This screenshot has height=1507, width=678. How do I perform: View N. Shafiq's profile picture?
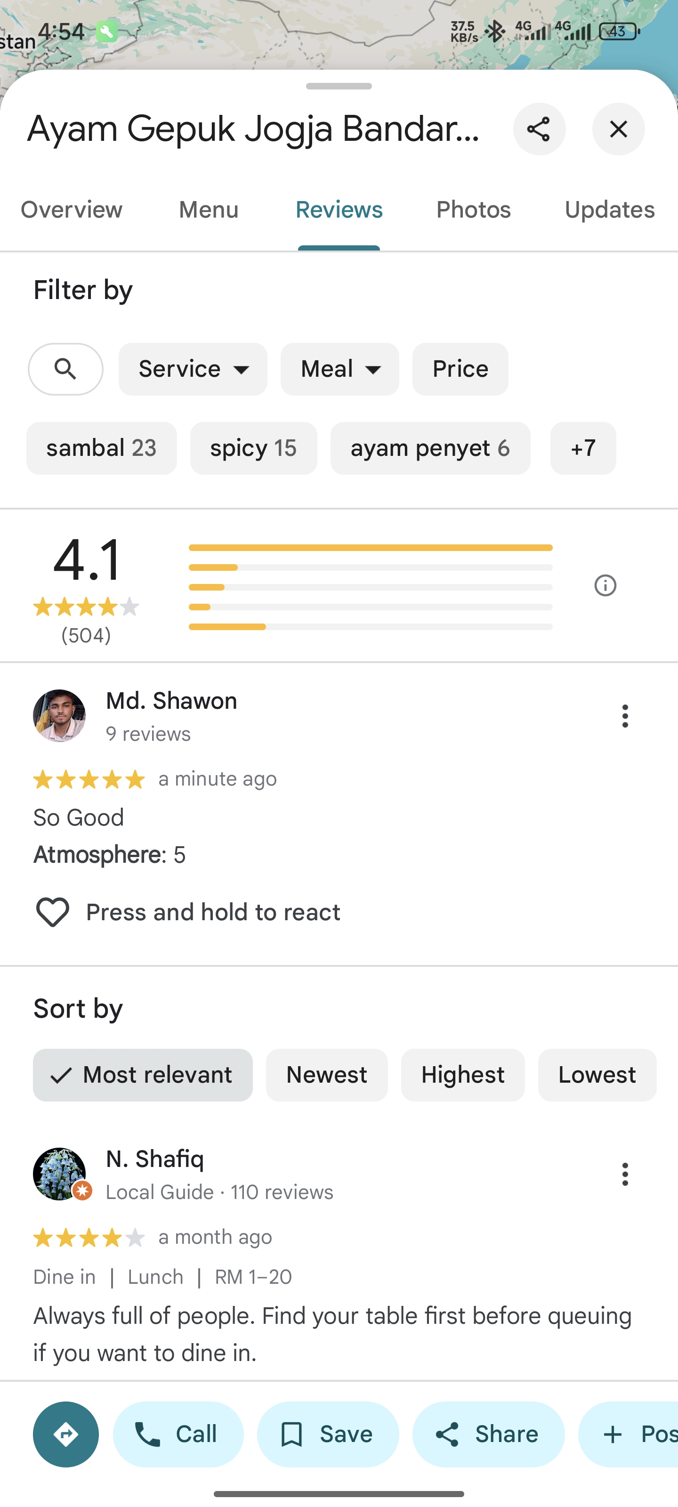59,1174
